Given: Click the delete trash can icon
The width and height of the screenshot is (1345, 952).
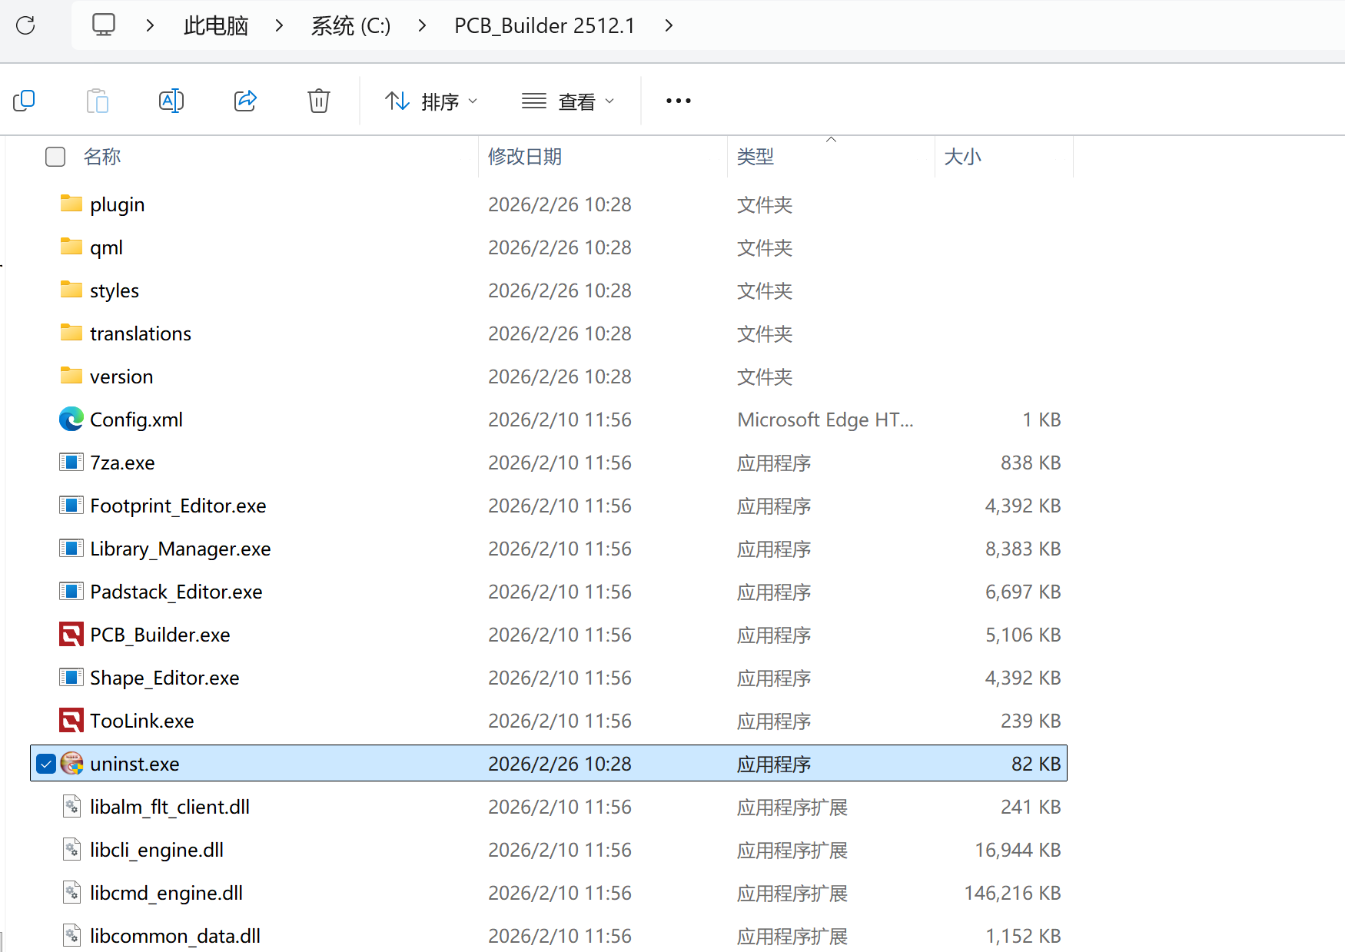Looking at the screenshot, I should [x=318, y=101].
